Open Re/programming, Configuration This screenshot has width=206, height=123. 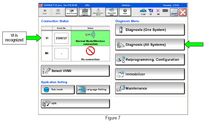click(150, 59)
